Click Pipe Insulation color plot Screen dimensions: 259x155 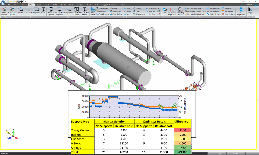tap(213, 11)
